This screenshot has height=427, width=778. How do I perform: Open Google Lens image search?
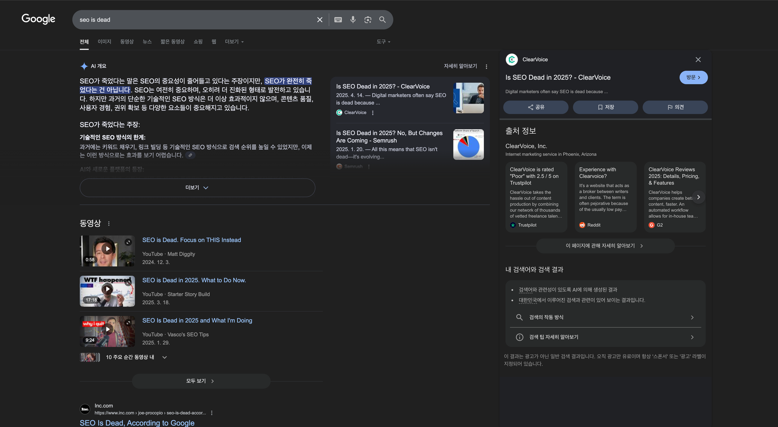click(368, 20)
